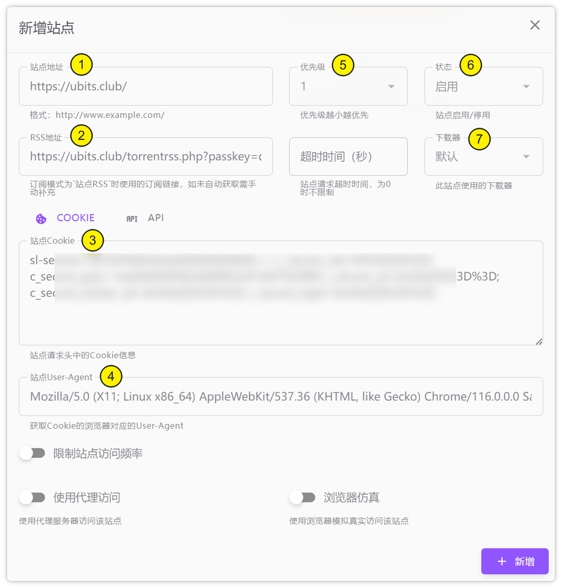This screenshot has width=562, height=588.
Task: Open the 下载器 dropdown showing 默认
Action: pyautogui.click(x=484, y=157)
